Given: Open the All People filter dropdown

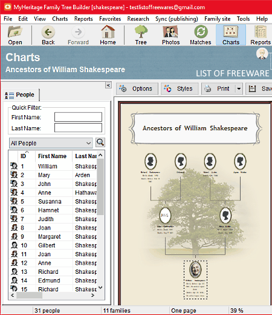Looking at the screenshot, I should pyautogui.click(x=51, y=143).
